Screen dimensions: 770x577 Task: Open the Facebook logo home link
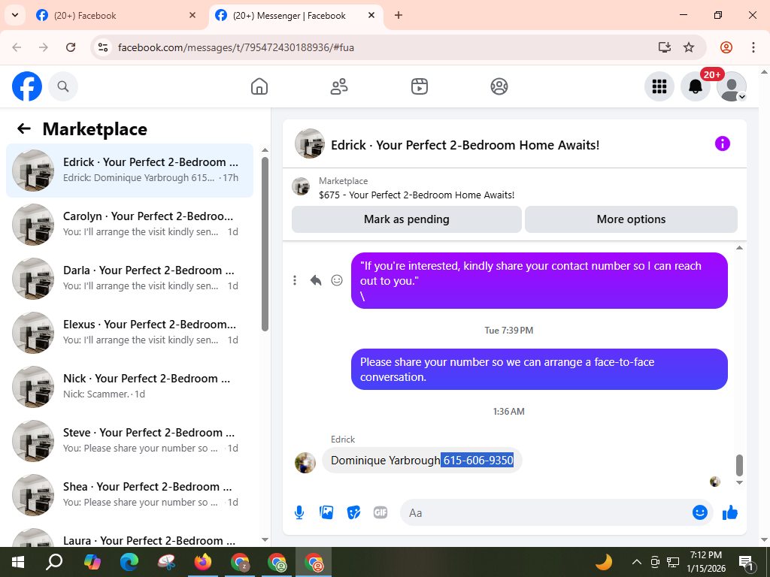pos(27,86)
